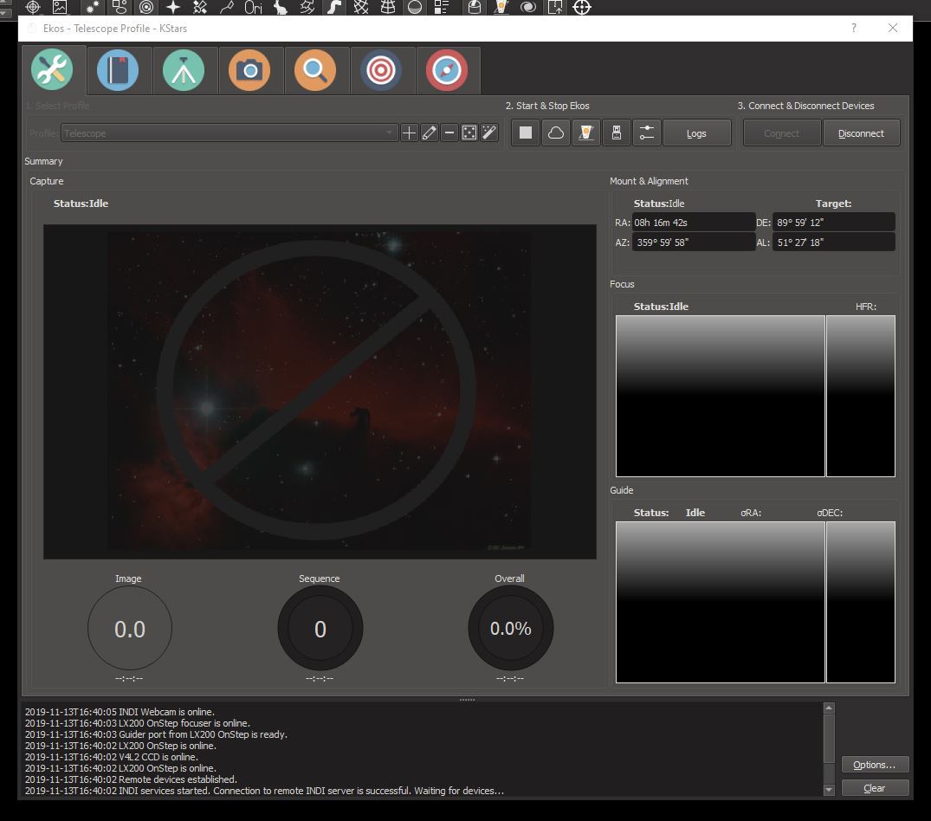Click the large Guide drift plot area
Screen dimensions: 931x821
(721, 602)
